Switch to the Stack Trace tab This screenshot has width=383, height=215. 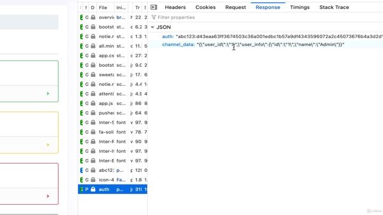334,7
